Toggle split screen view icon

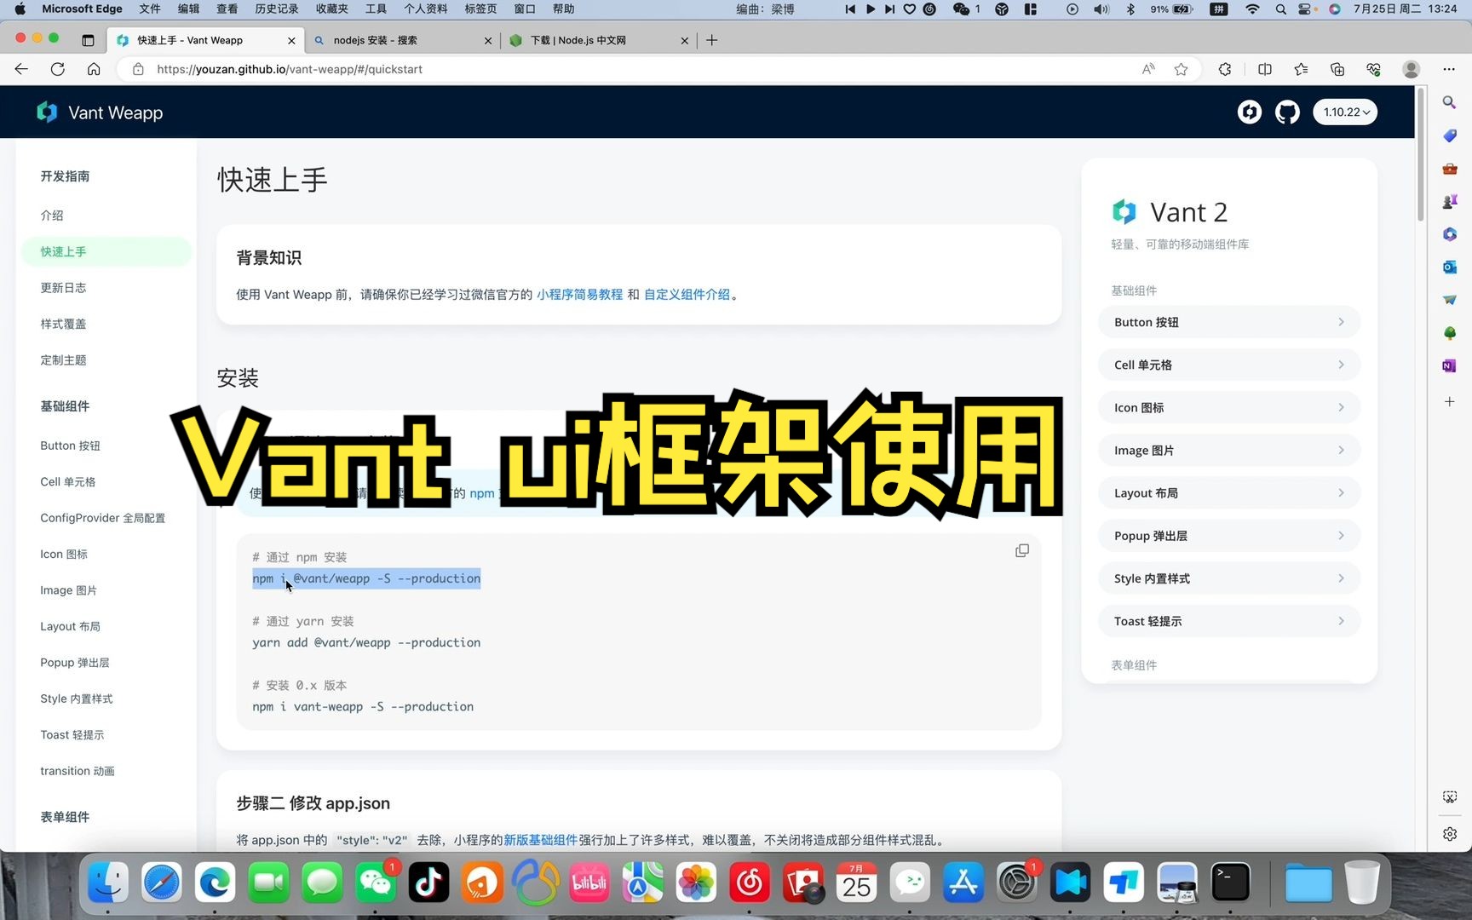(x=1265, y=69)
